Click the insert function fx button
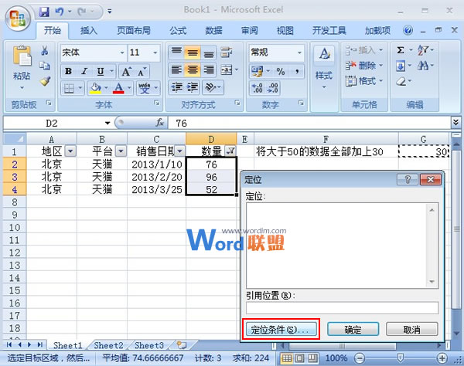The image size is (464, 366). 160,122
